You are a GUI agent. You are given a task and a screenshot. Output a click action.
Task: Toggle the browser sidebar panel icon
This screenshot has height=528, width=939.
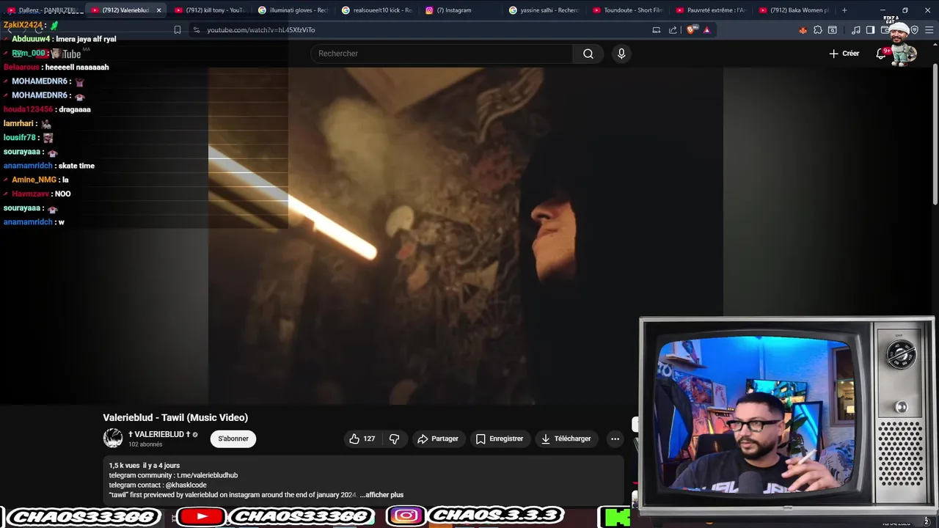click(x=870, y=30)
